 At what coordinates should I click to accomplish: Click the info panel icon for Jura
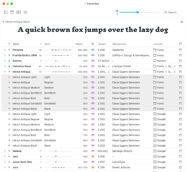[180, 167]
